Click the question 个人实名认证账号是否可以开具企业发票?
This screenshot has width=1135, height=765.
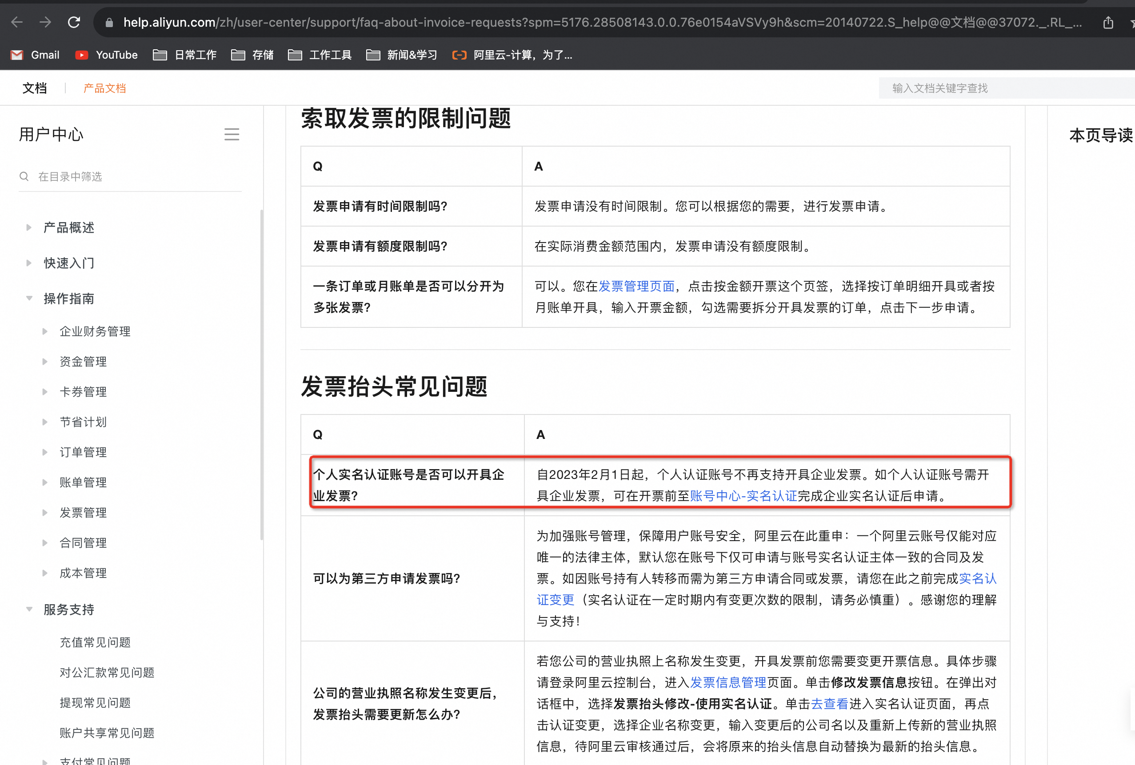point(409,485)
